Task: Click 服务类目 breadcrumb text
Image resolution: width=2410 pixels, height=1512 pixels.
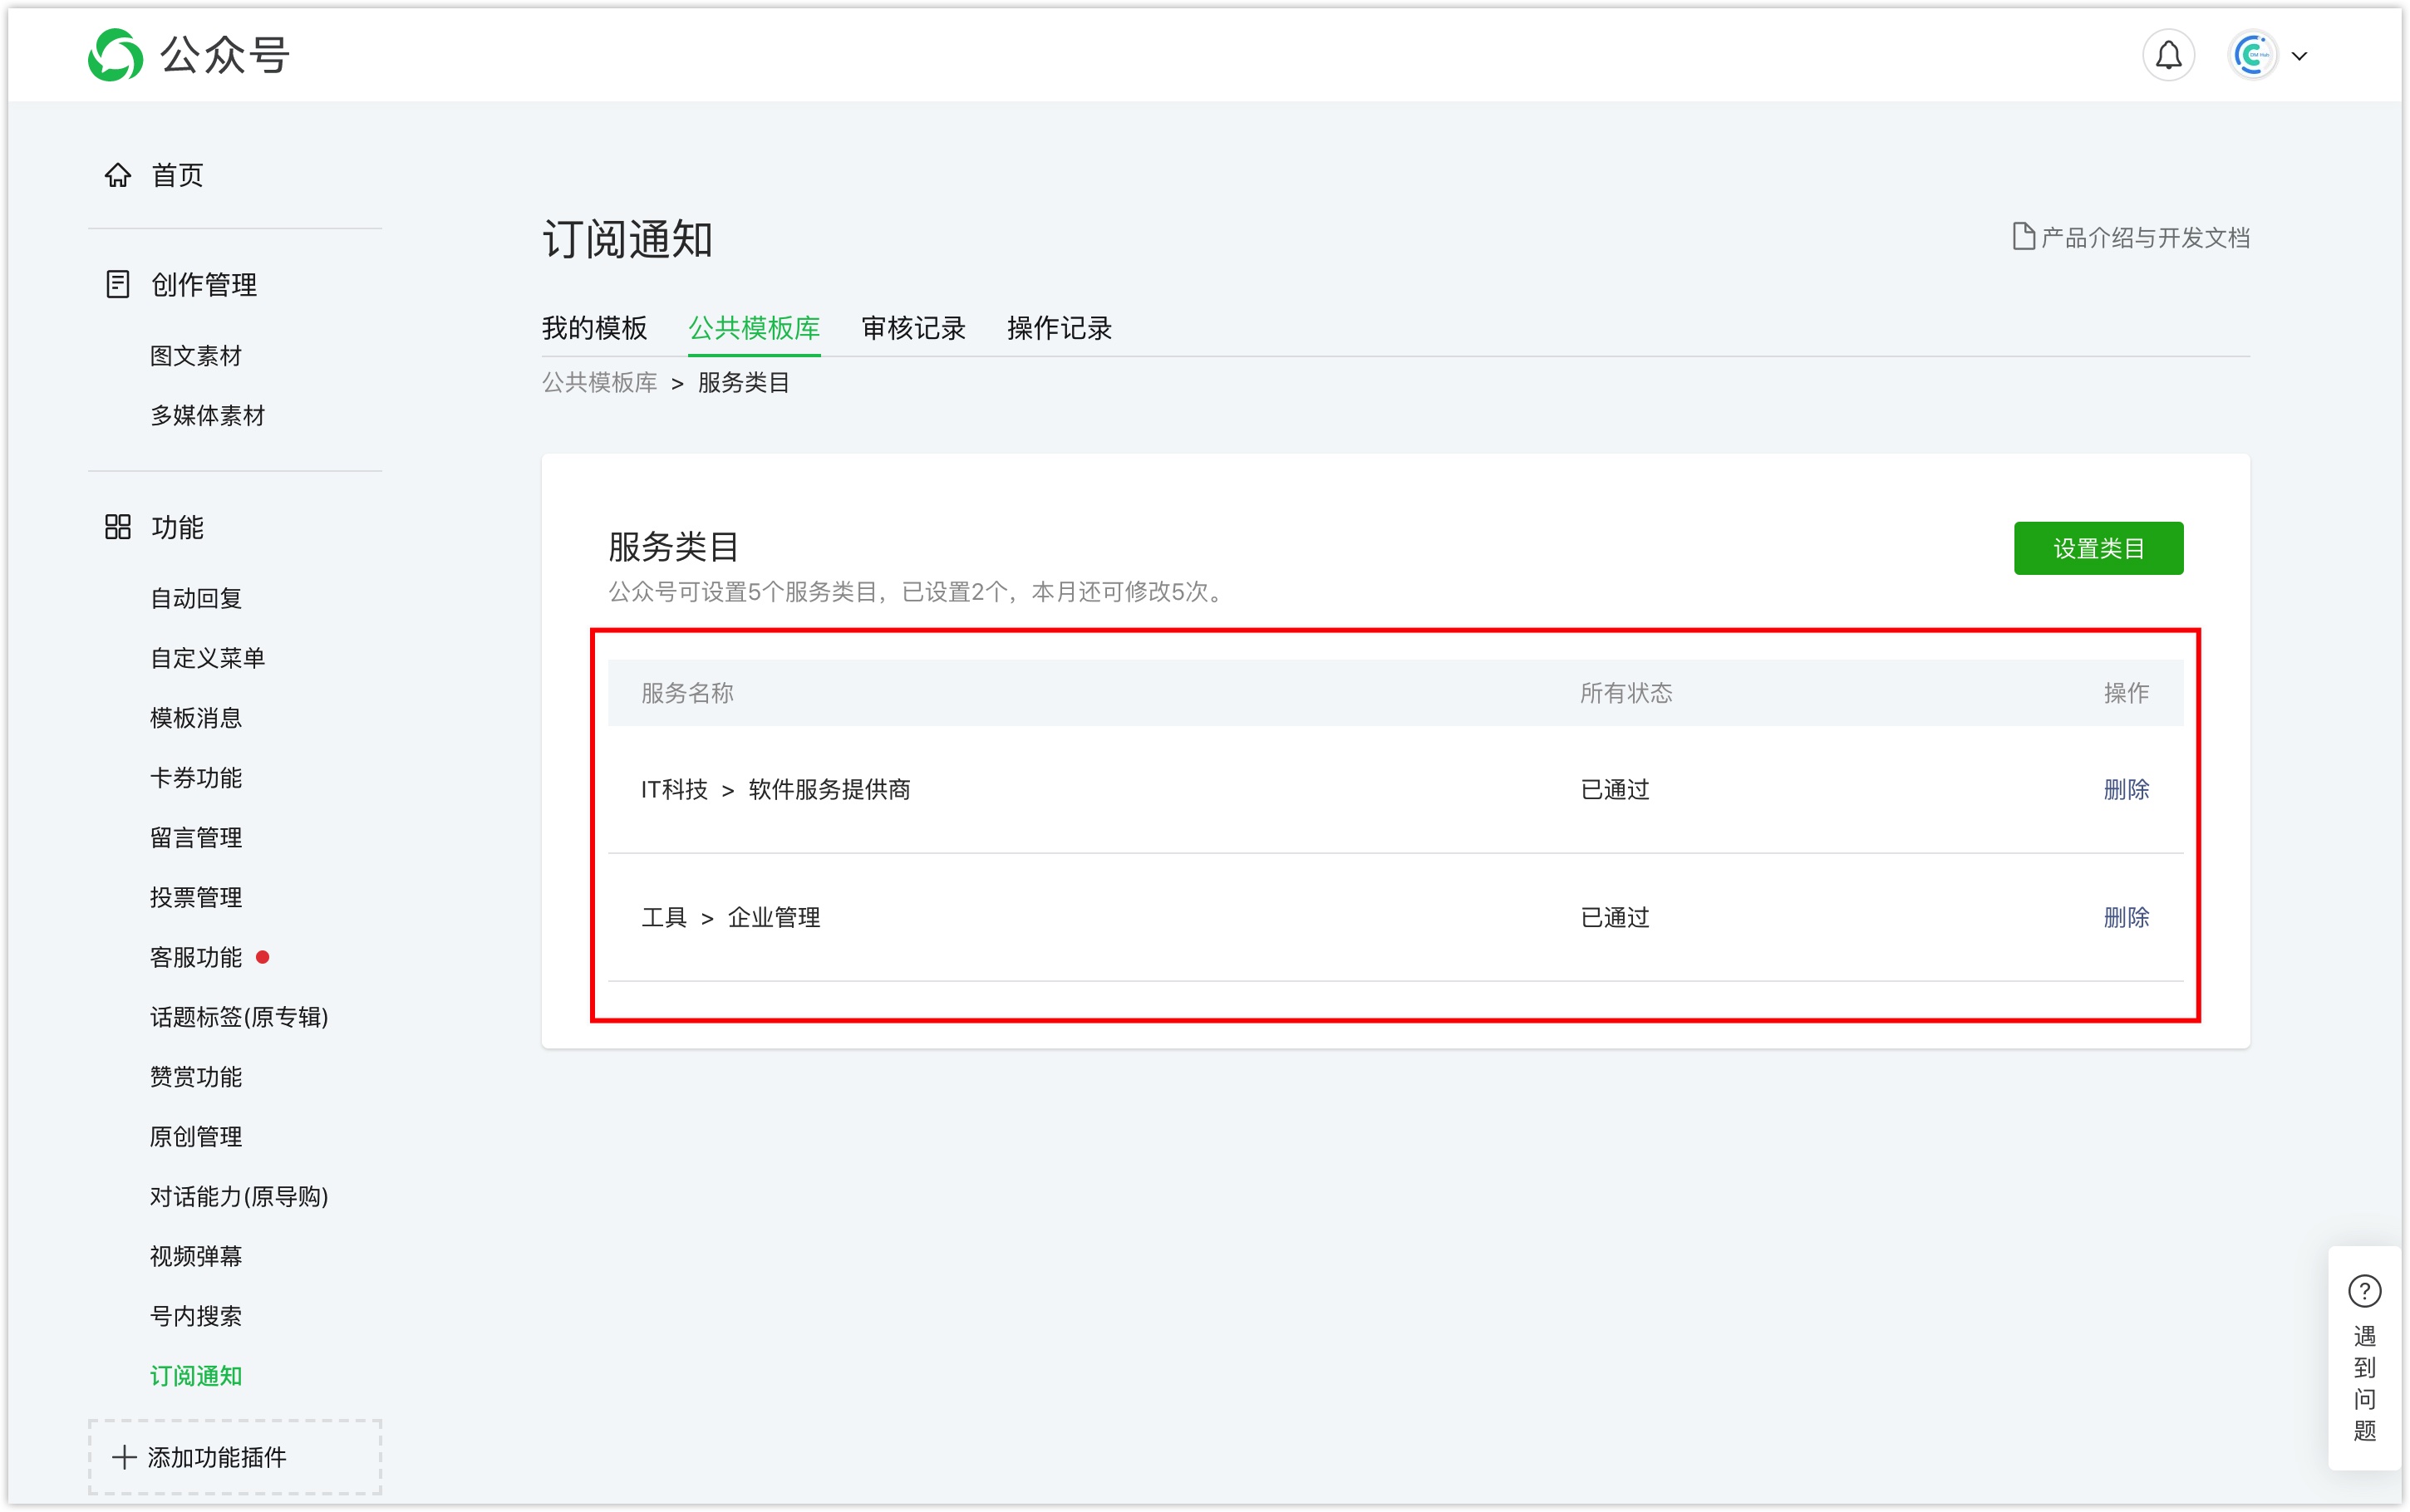Action: [x=744, y=382]
